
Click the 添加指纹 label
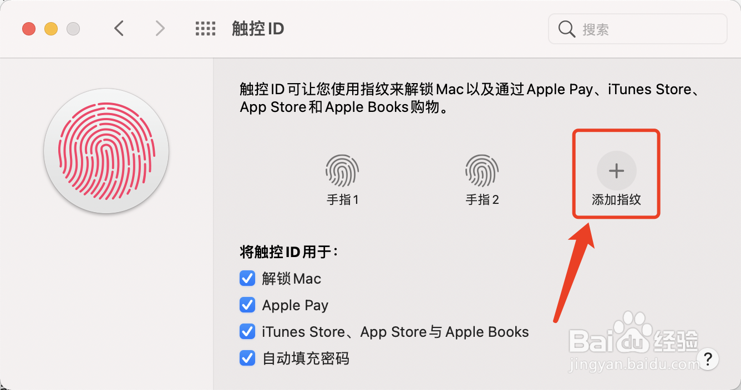pyautogui.click(x=616, y=200)
